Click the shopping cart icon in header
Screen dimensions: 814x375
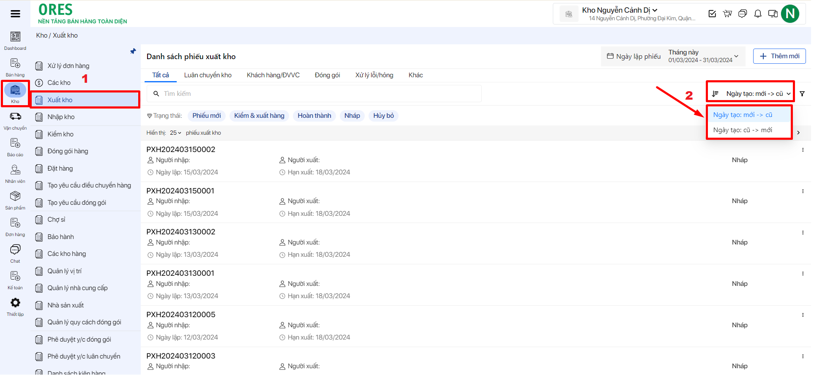[727, 14]
